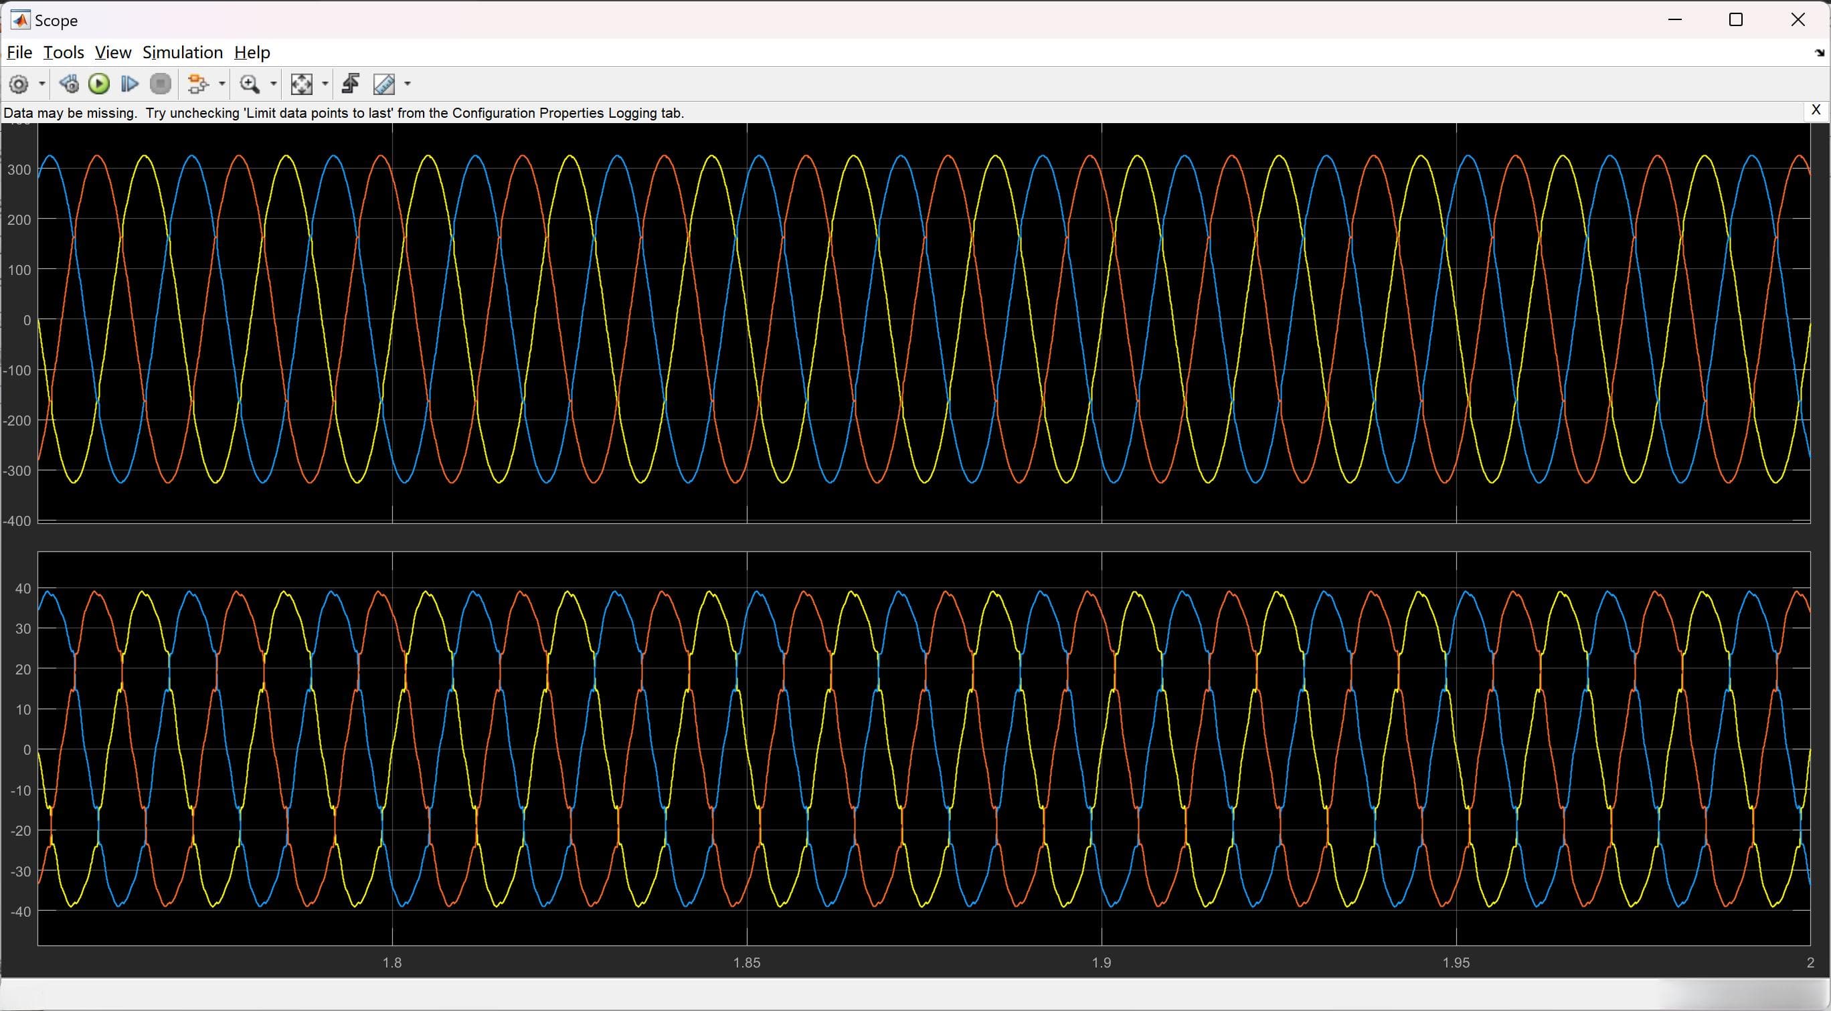The image size is (1831, 1011).
Task: Open the View menu
Action: 113,53
